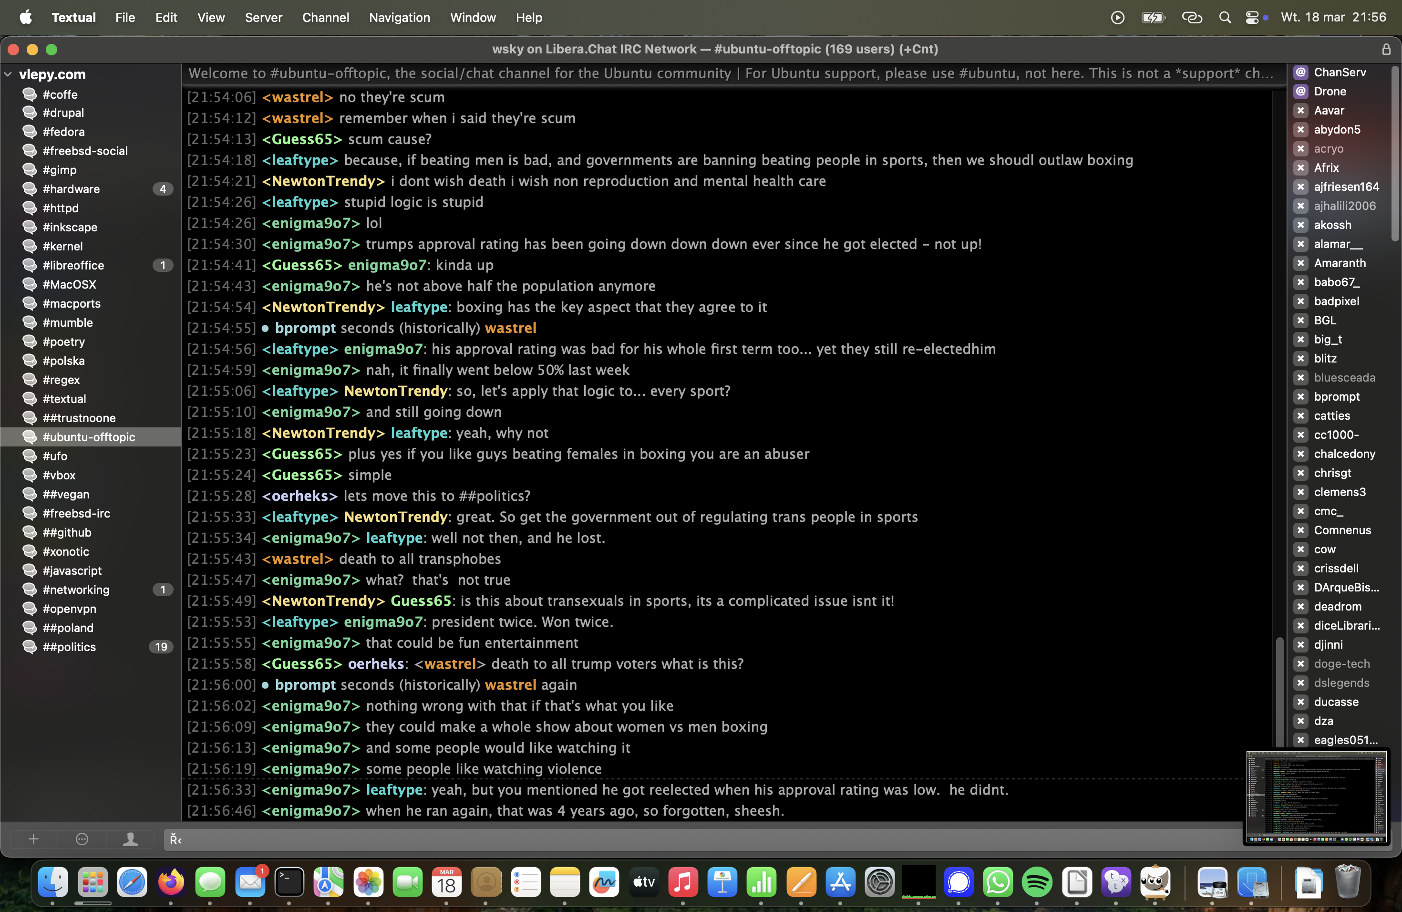Click the plus add button in sidebar footer
Viewport: 1402px width, 912px height.
pos(33,839)
